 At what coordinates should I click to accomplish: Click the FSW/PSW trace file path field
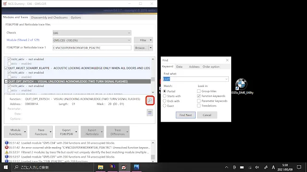coord(92,48)
